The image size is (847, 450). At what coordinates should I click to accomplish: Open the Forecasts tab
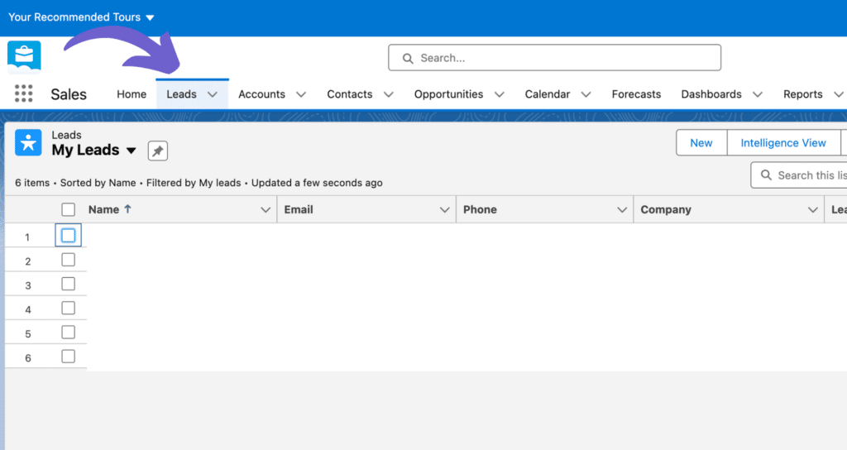[x=636, y=94]
